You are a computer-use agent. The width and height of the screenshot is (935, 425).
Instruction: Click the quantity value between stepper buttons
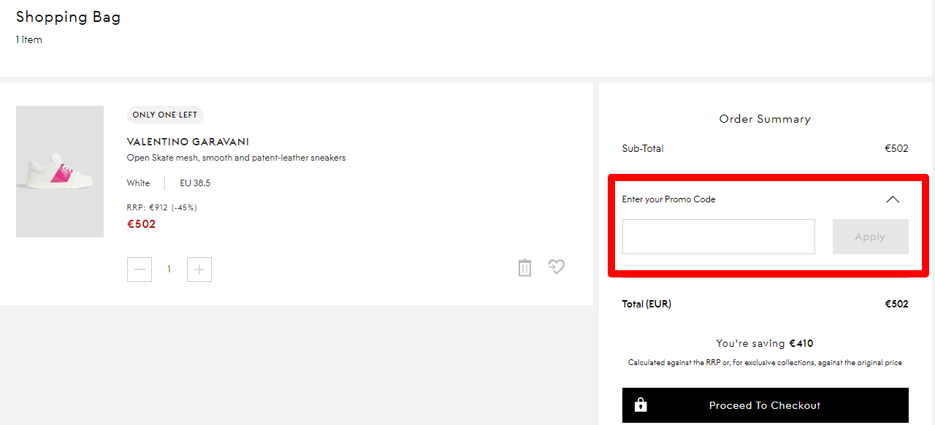(x=169, y=269)
